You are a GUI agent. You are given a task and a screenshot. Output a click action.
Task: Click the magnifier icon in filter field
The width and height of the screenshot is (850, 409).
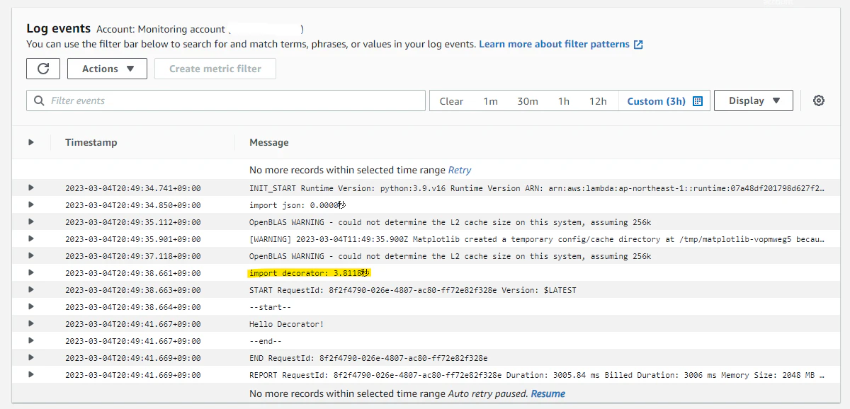point(39,100)
